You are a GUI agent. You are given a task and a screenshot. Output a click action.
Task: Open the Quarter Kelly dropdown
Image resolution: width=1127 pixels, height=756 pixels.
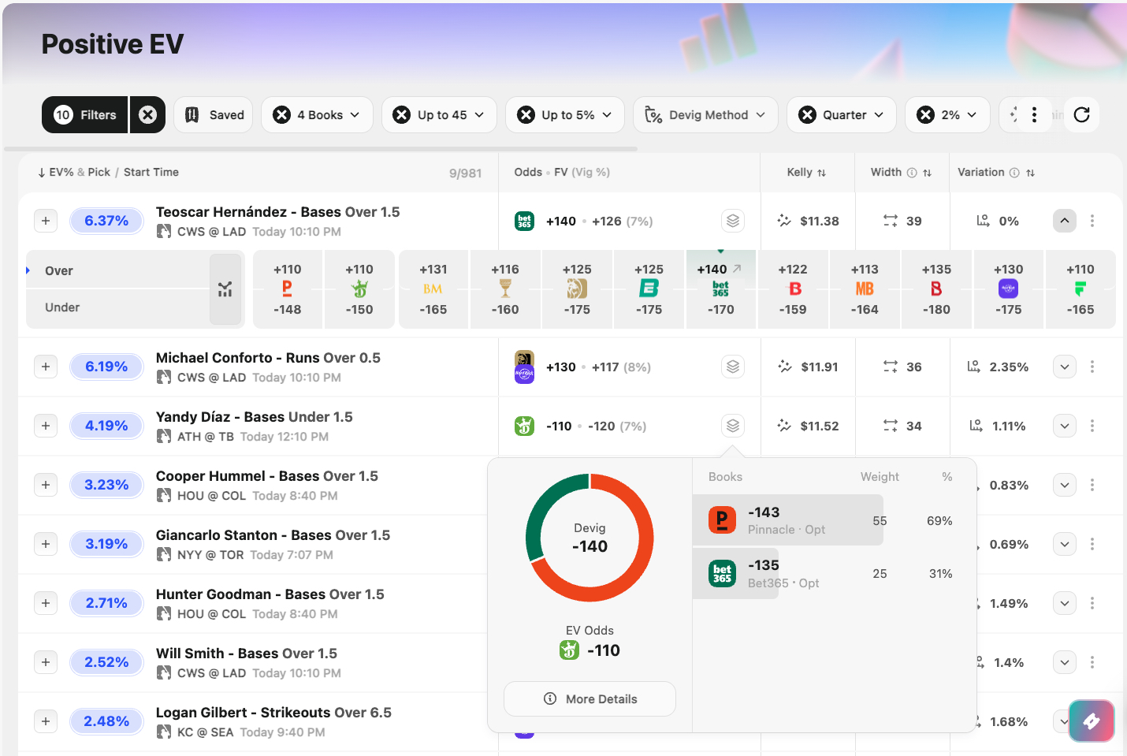854,115
